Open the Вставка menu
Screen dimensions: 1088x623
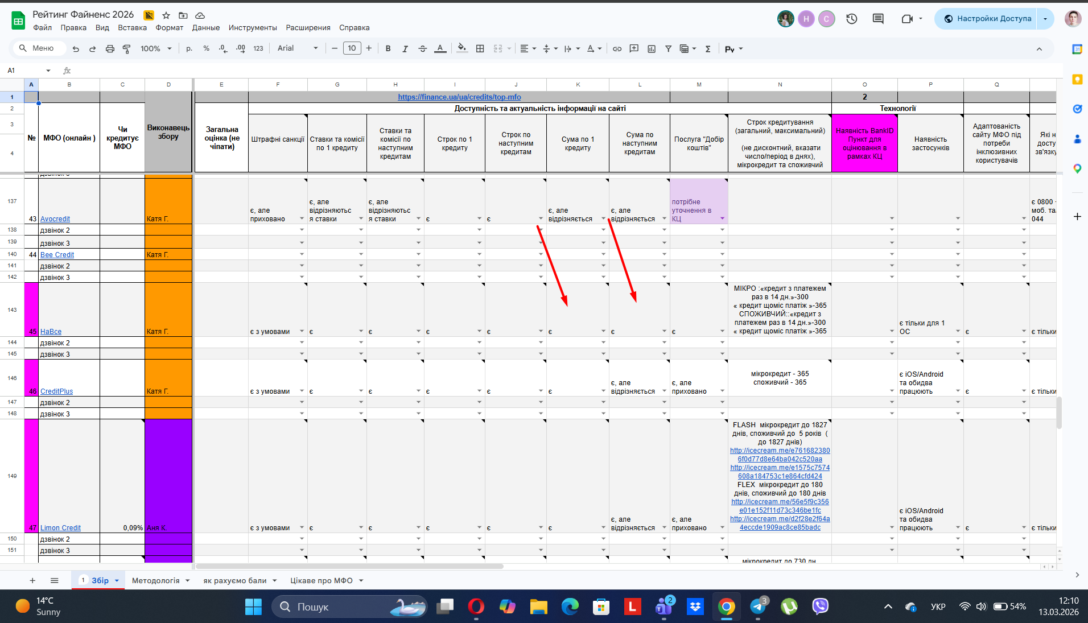tap(133, 28)
